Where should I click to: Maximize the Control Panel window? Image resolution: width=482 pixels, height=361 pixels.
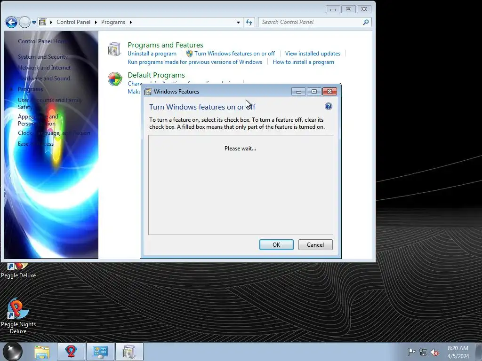(x=348, y=9)
